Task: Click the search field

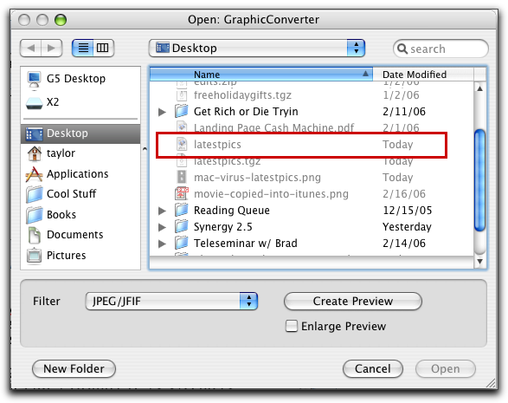Action: pyautogui.click(x=440, y=49)
